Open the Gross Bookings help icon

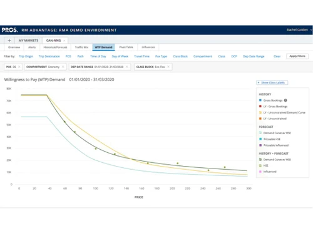pos(285,100)
